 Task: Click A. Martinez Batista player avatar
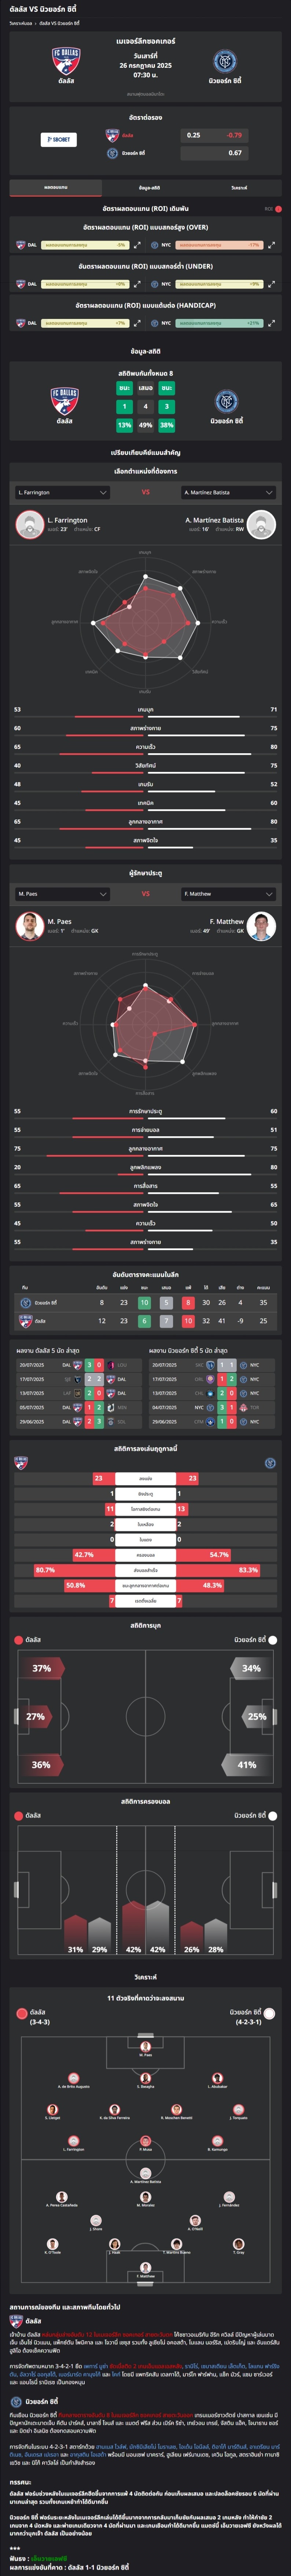pos(261,524)
